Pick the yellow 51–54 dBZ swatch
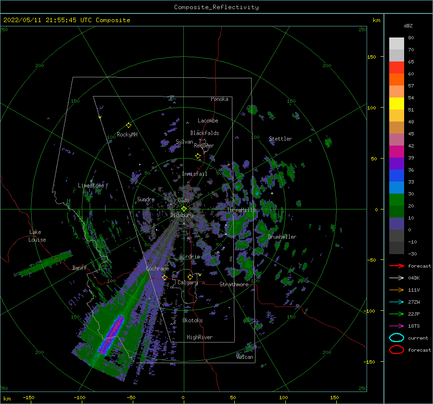 [x=396, y=104]
